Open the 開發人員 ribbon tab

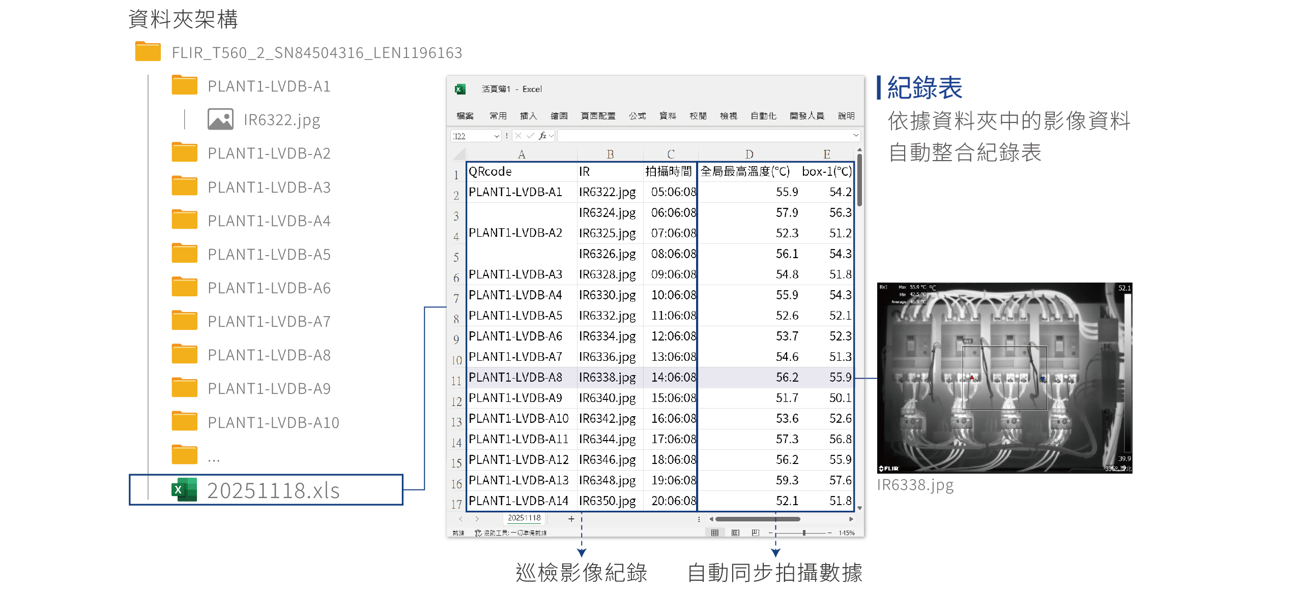(x=806, y=116)
